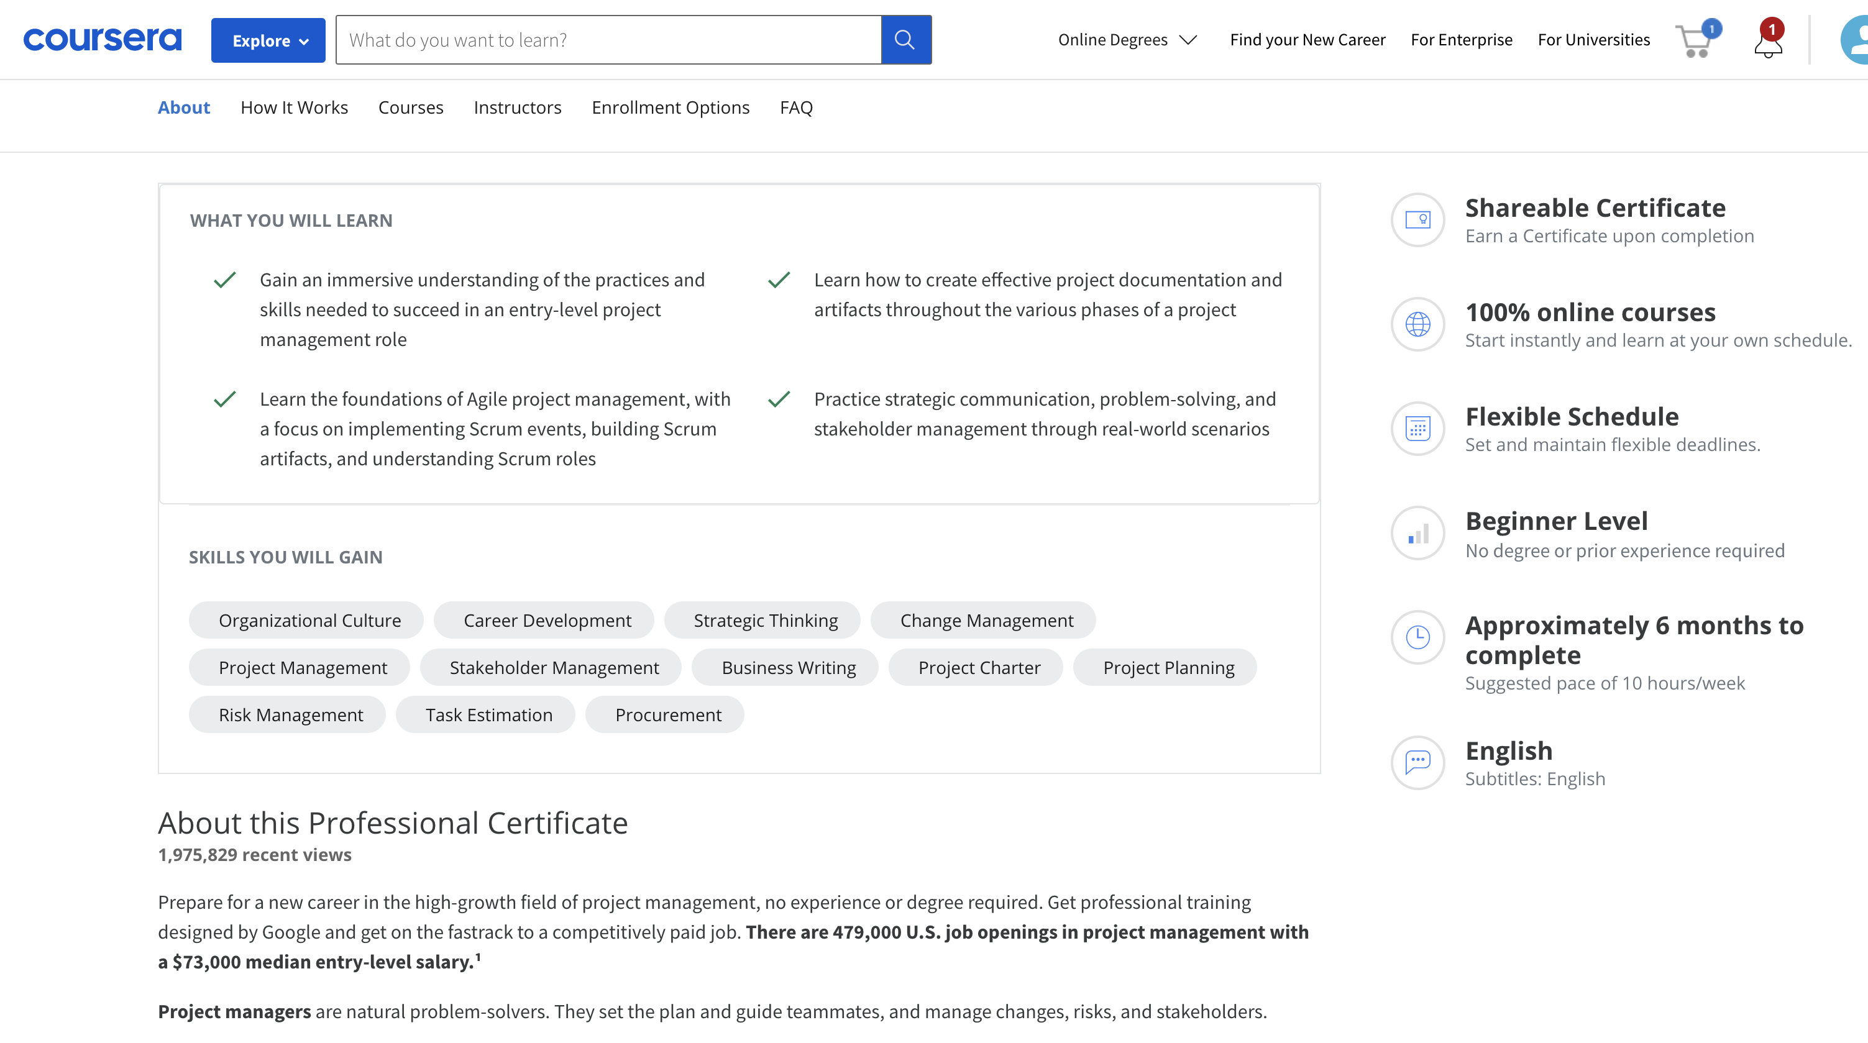
Task: Click the globe icon for online courses
Action: coord(1417,324)
